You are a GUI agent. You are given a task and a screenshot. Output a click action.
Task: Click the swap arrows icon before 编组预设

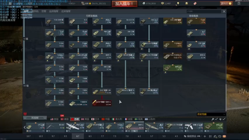(185, 136)
